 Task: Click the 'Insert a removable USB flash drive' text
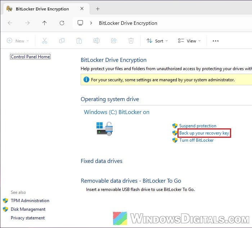[140, 190]
